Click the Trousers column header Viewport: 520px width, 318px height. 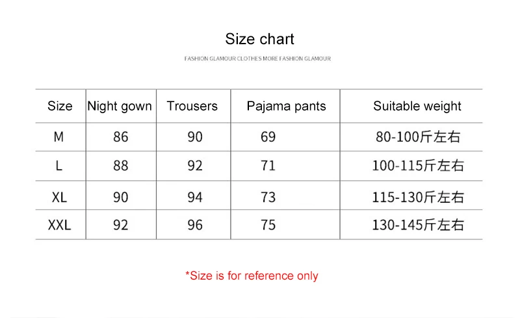(192, 106)
